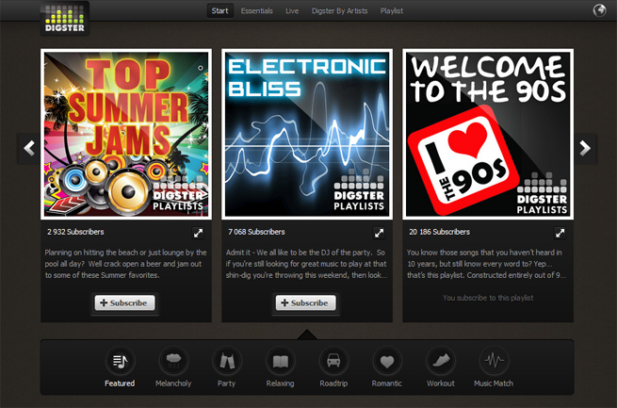Switch to the Essentials tab
617x408 pixels.
256,11
